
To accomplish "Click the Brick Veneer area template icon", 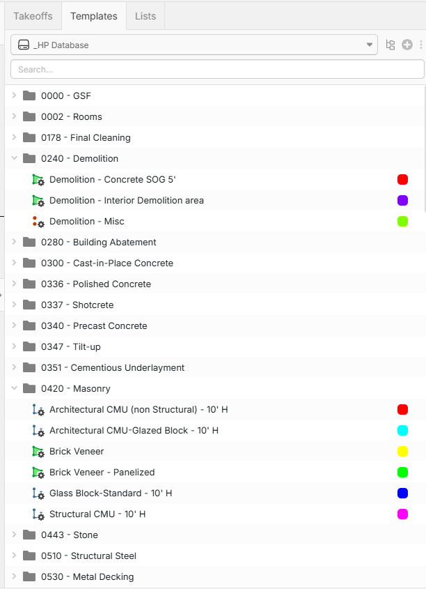I will 38,452.
